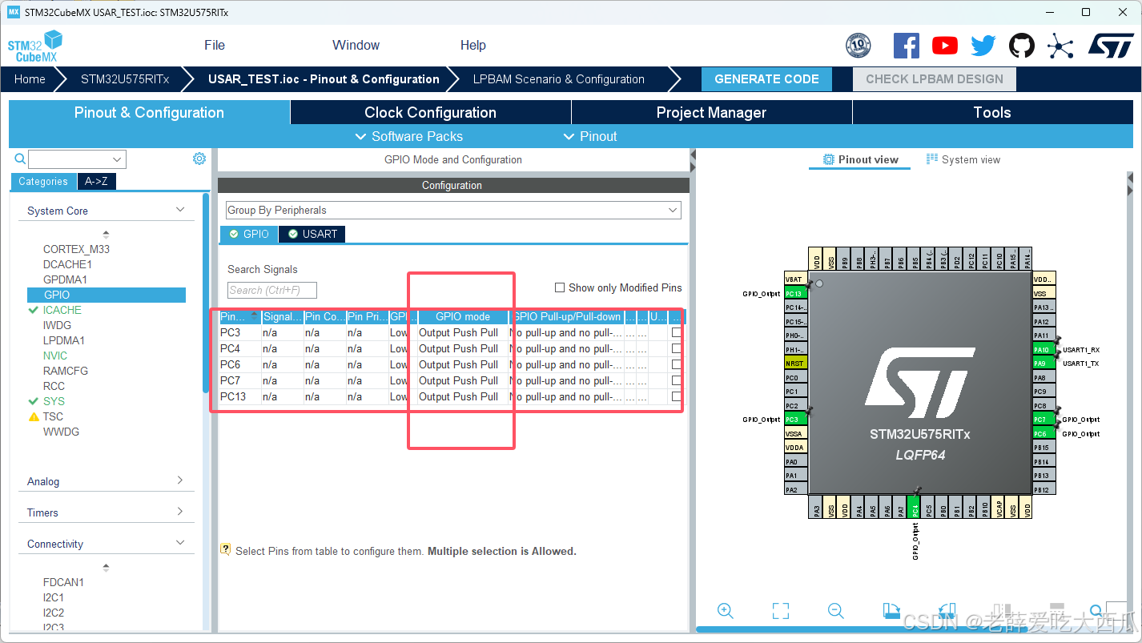Viewport: 1142px width, 643px height.
Task: Click the magnifier icon beside search combo
Action: coord(22,159)
